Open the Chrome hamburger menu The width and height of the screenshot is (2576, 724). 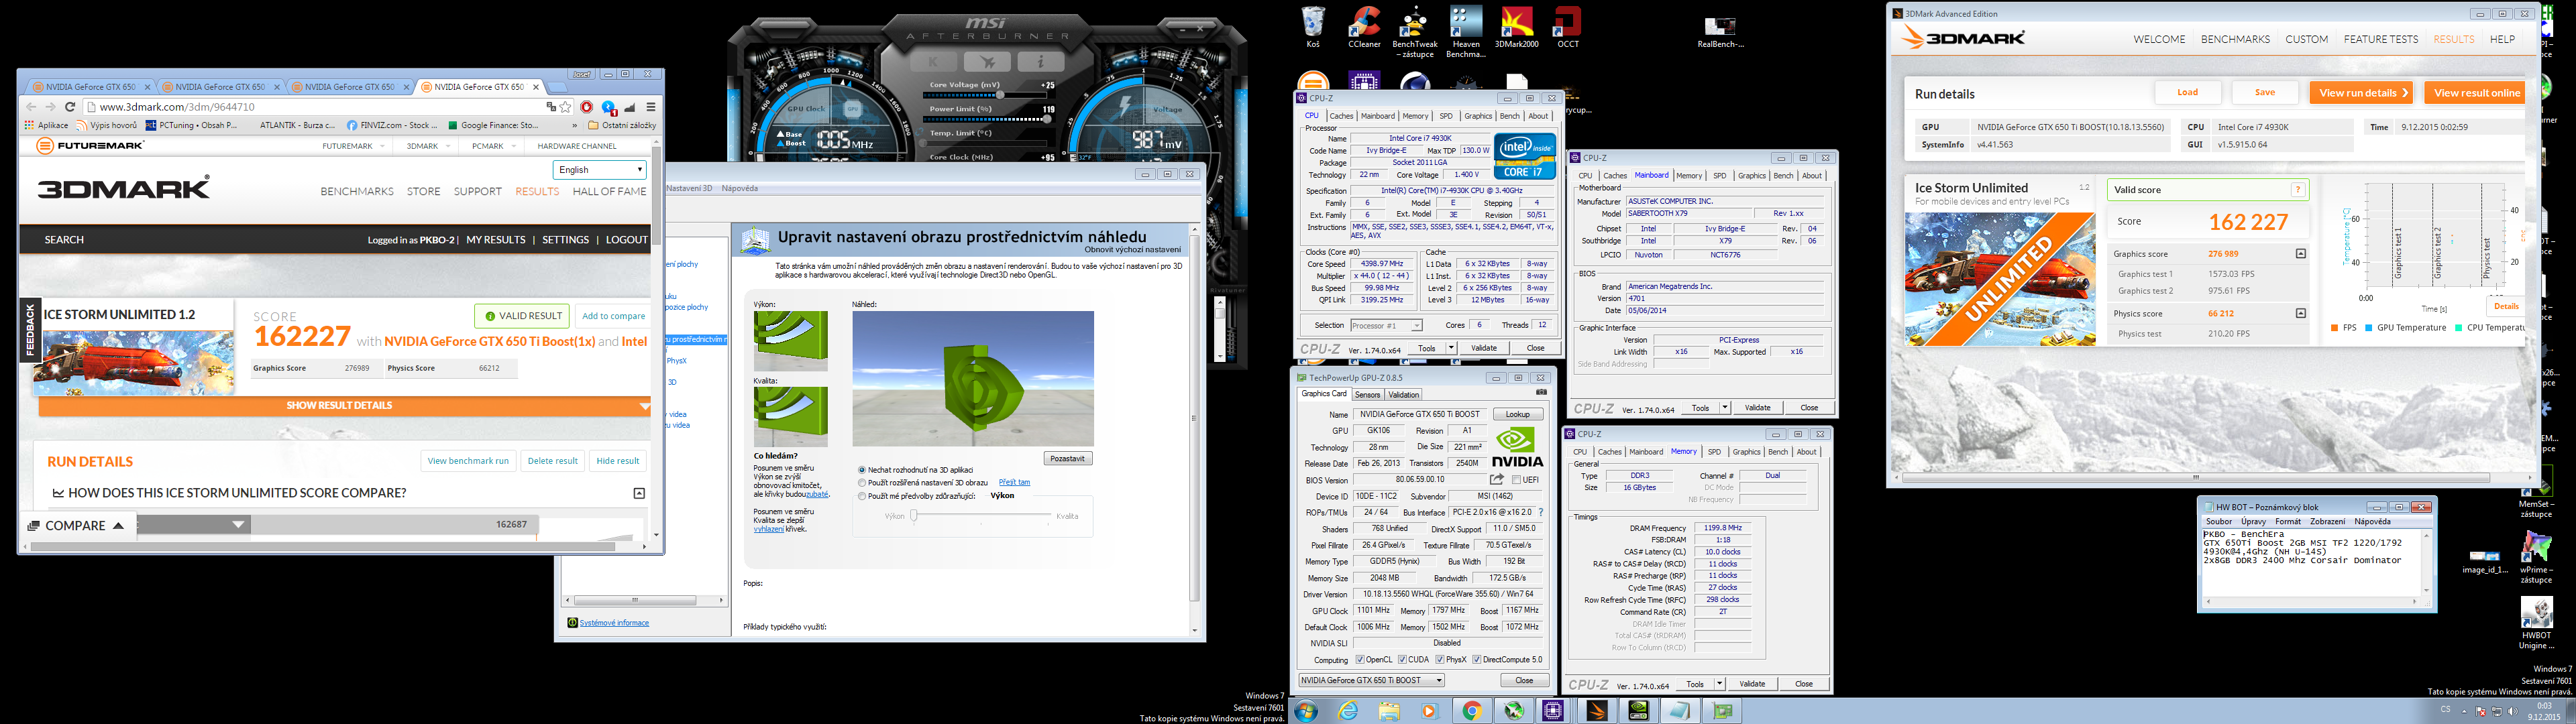point(651,107)
